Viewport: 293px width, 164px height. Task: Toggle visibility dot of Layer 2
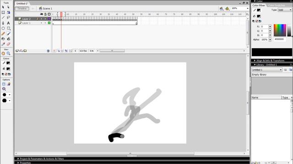41,19
